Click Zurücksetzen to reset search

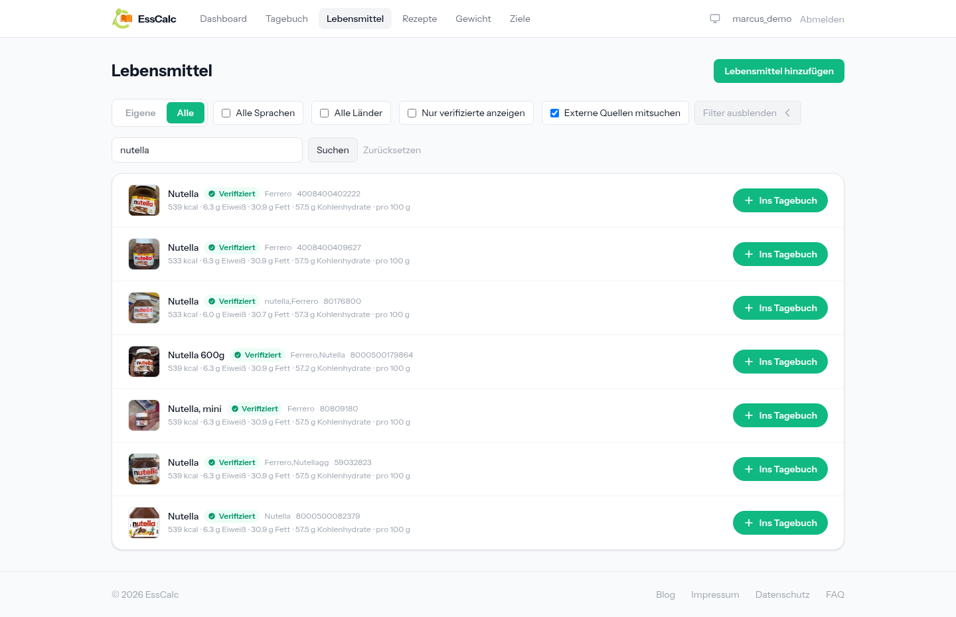coord(392,150)
